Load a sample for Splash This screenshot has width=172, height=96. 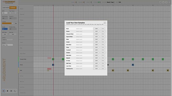[x=96, y=58]
